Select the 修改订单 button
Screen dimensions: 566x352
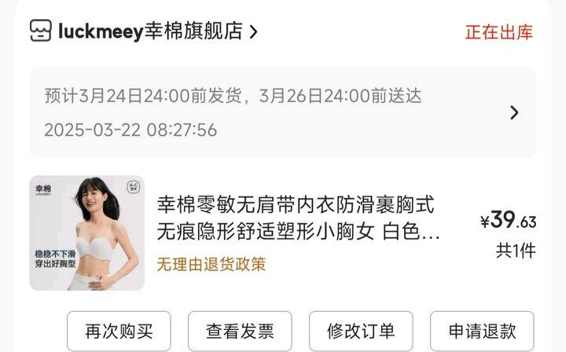[361, 331]
